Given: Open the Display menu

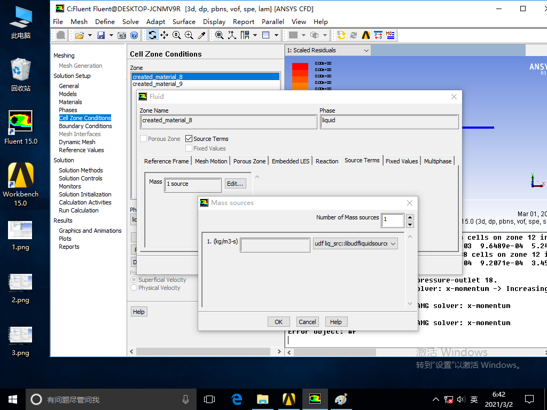Looking at the screenshot, I should (214, 21).
